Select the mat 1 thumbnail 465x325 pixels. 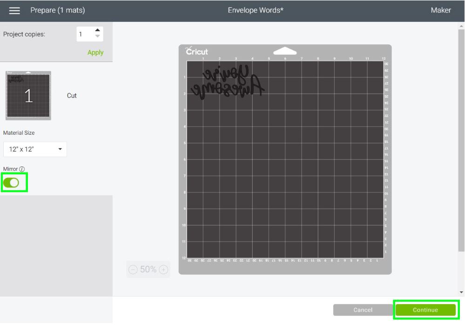28,95
